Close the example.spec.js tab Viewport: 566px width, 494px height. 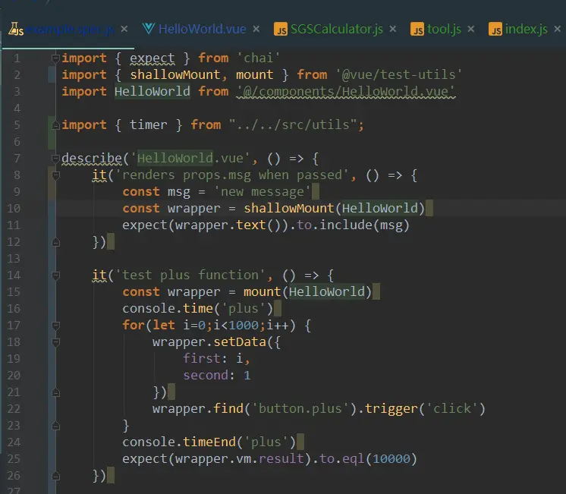coord(124,29)
